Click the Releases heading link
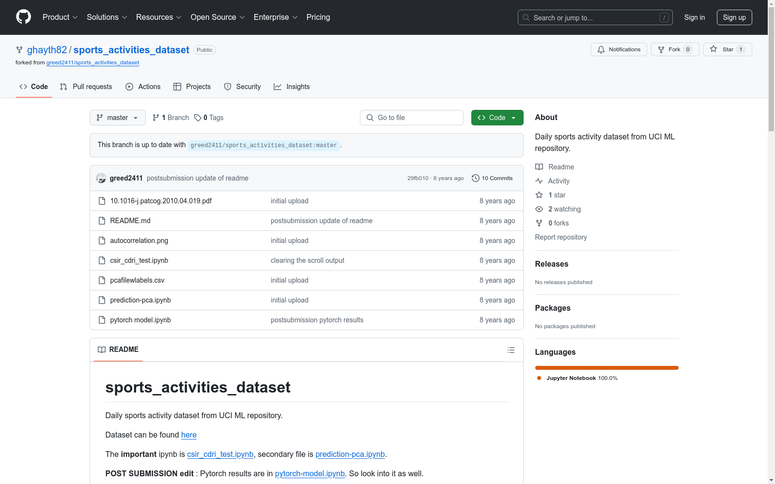Image resolution: width=775 pixels, height=484 pixels. coord(552,264)
